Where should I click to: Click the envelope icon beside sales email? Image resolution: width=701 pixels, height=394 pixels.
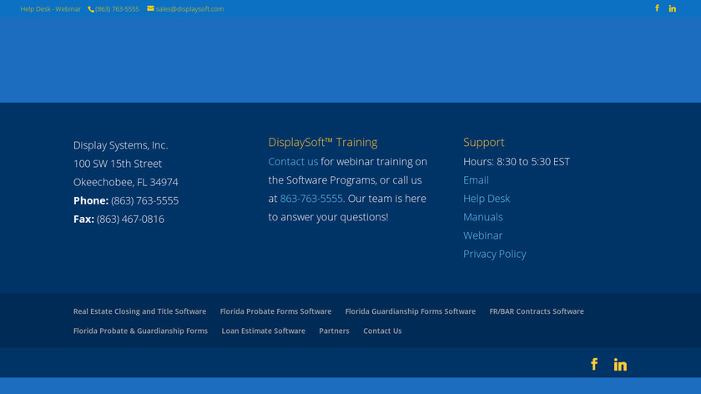tap(150, 8)
